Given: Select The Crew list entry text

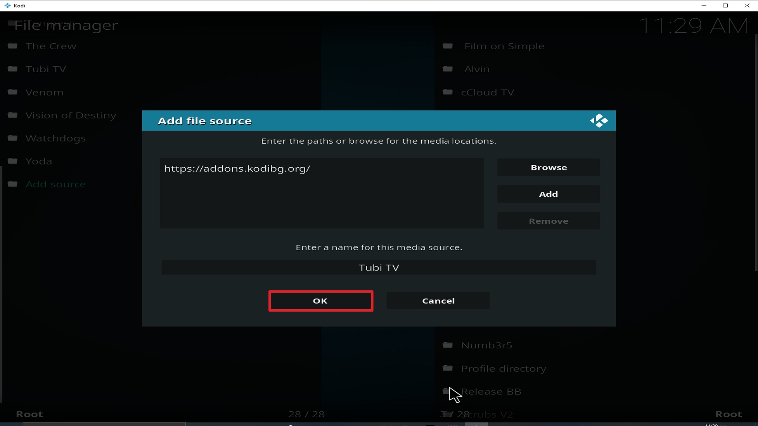Looking at the screenshot, I should click(x=51, y=46).
